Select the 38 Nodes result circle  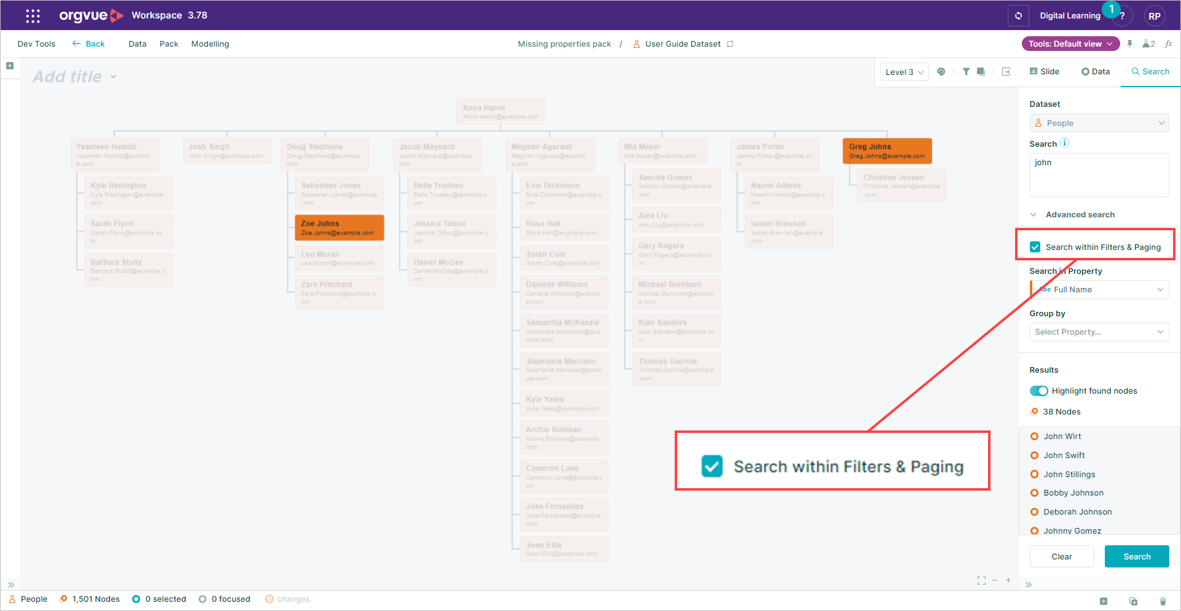[x=1034, y=411]
